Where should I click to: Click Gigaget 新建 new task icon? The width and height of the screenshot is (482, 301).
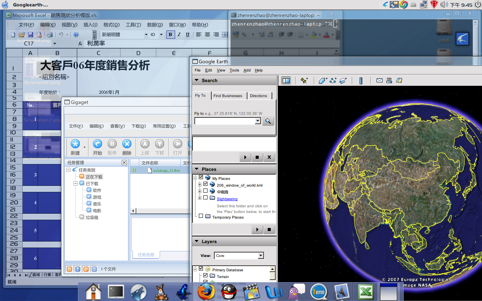[75, 144]
